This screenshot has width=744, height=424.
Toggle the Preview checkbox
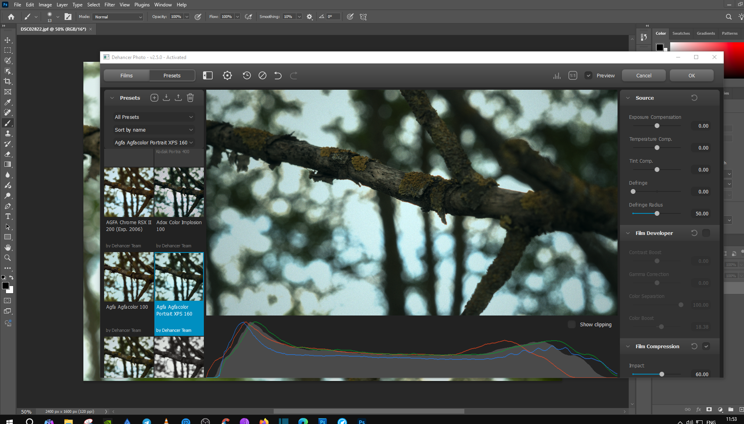pyautogui.click(x=588, y=75)
